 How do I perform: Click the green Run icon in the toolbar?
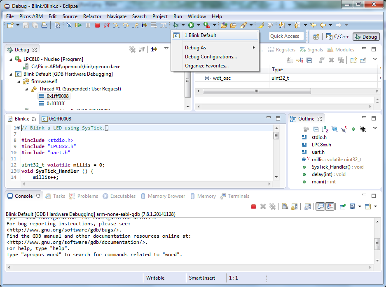pyautogui.click(x=191, y=25)
